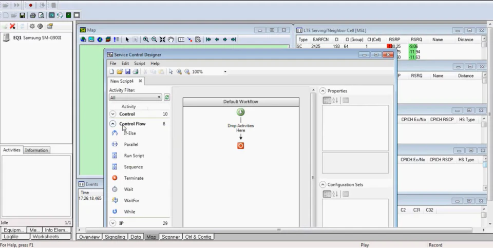Collapse the Configuration Sets panel
This screenshot has height=248, width=493.
[x=323, y=184]
